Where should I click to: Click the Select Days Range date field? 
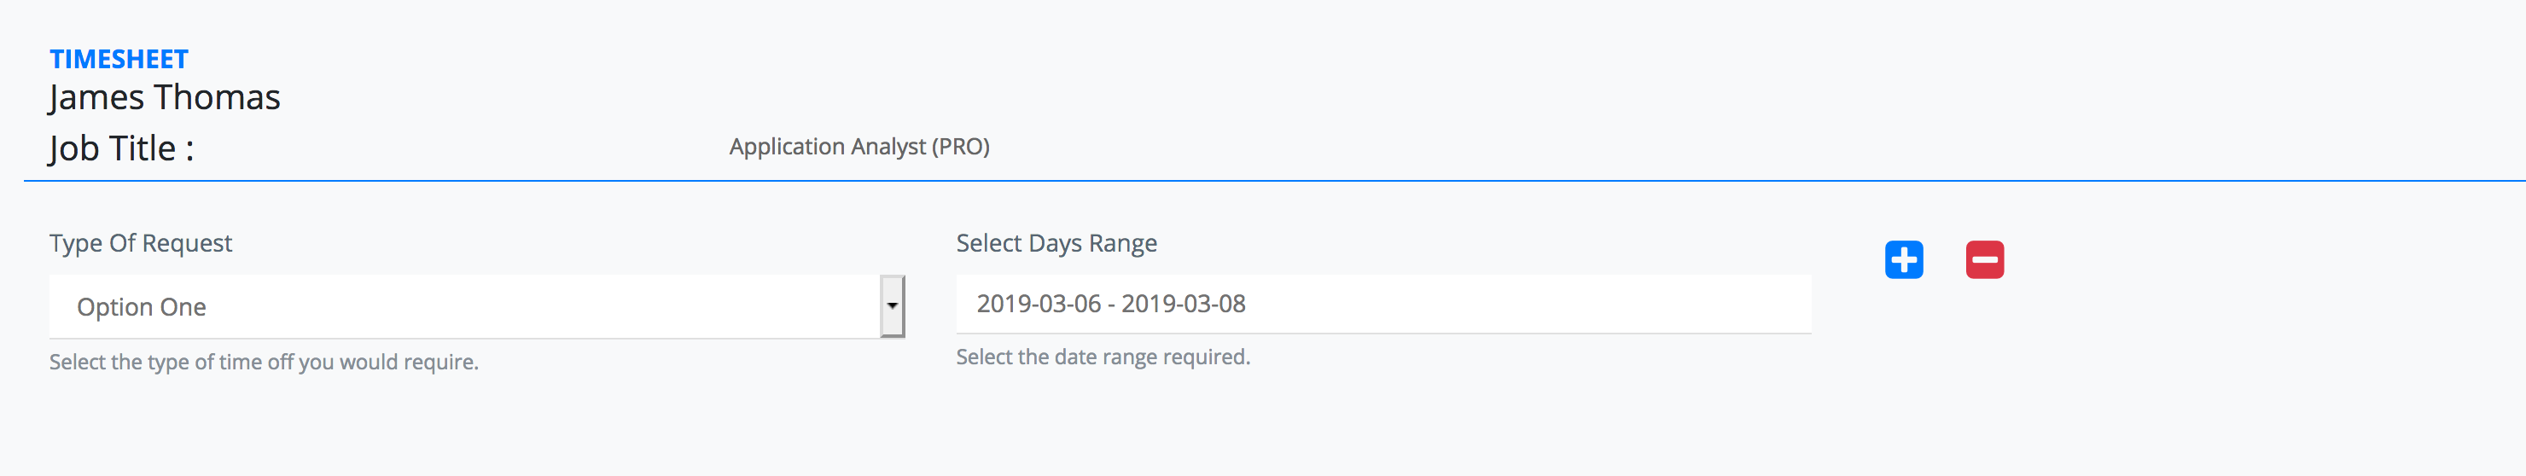(1383, 304)
